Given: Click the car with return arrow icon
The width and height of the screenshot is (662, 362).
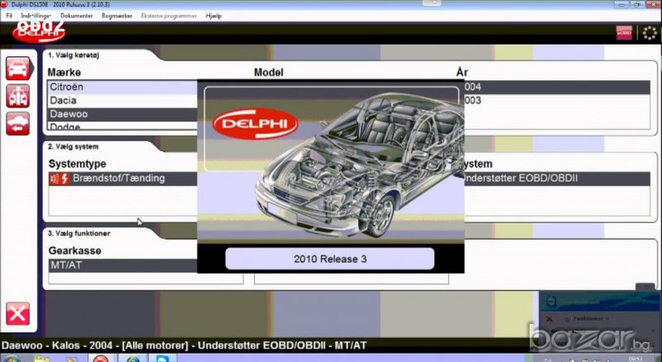Looking at the screenshot, I should (17, 123).
